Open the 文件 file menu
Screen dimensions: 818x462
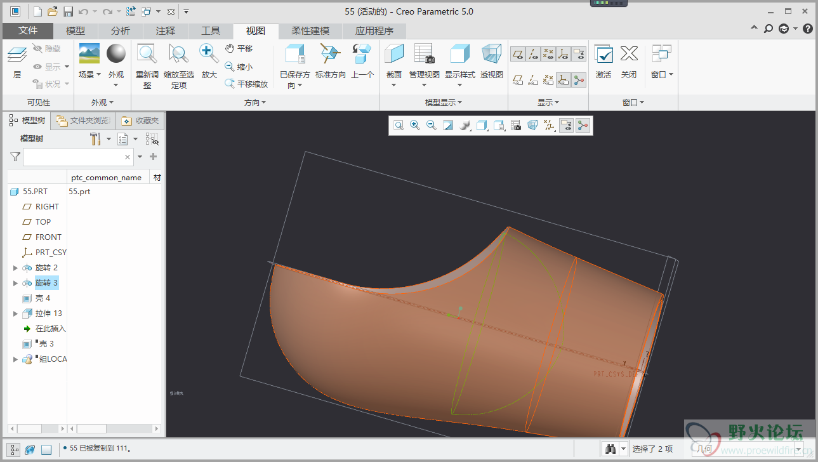28,30
